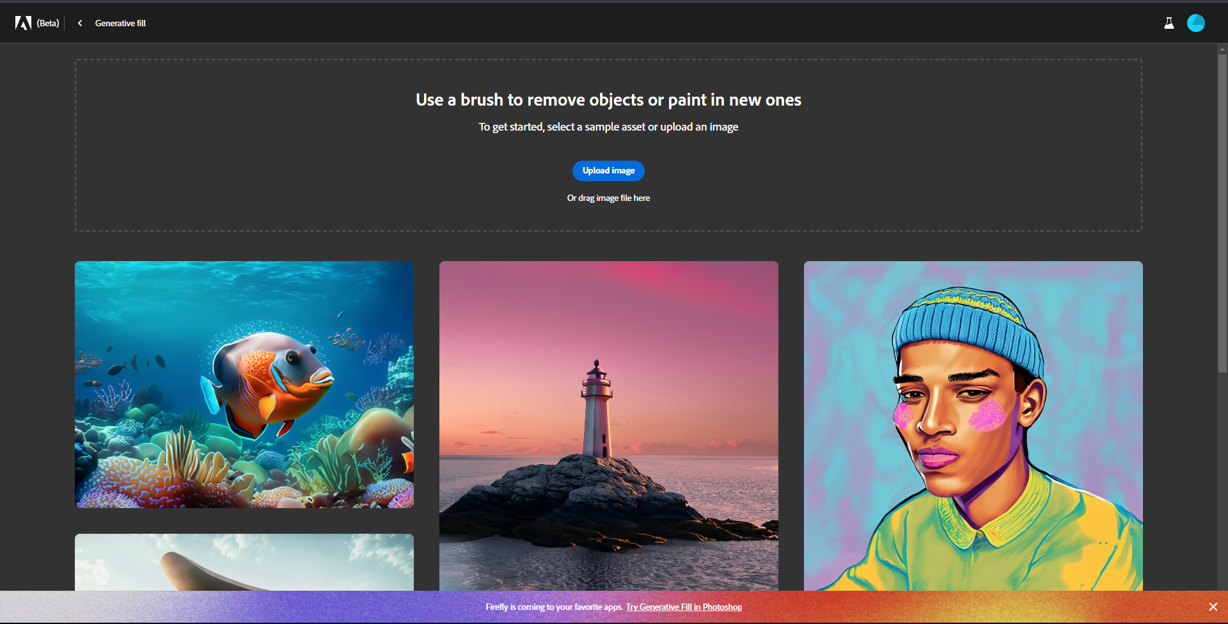Dismiss the Firefly promotional banner

coord(1213,606)
